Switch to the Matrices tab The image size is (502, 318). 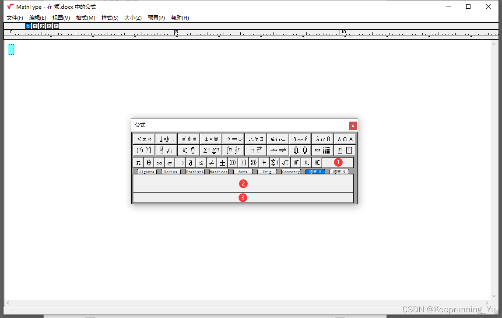(x=219, y=172)
